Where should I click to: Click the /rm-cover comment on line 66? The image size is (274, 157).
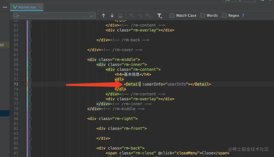pyautogui.click(x=122, y=50)
